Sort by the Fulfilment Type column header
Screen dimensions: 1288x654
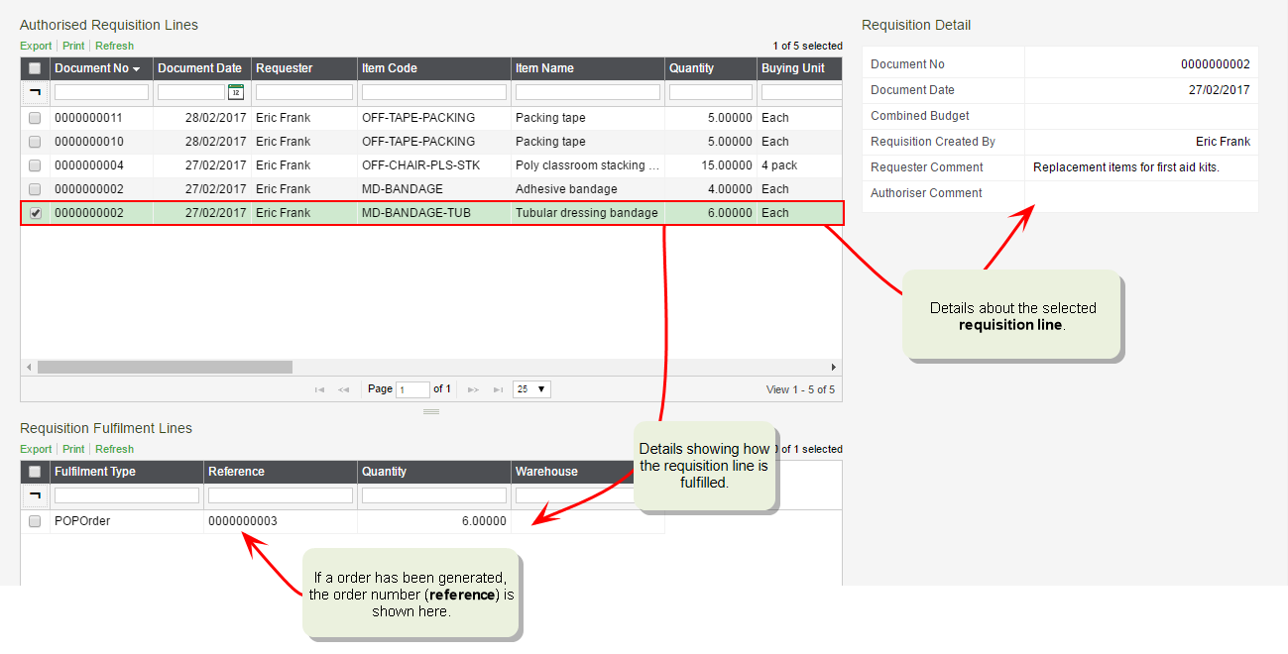click(95, 472)
